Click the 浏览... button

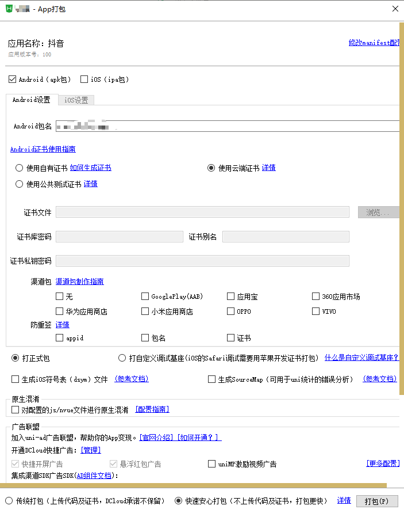(379, 212)
